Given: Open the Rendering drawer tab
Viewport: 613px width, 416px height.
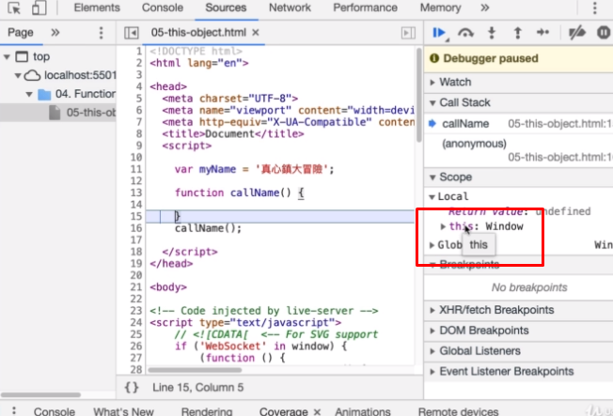Looking at the screenshot, I should click(207, 411).
